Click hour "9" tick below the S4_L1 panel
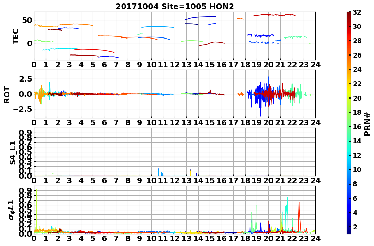The width and height of the screenshot is (374, 246). (140, 180)
